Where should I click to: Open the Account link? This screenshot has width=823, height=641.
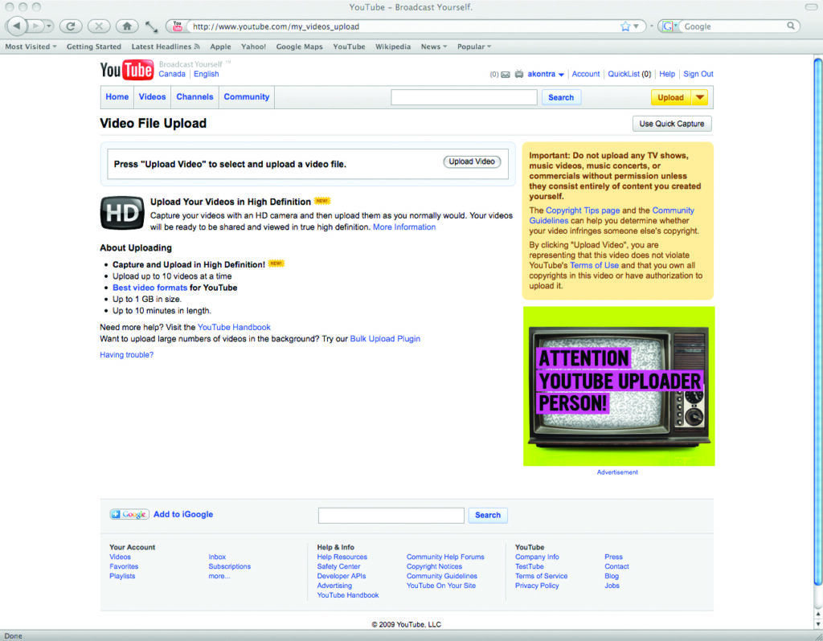click(586, 74)
